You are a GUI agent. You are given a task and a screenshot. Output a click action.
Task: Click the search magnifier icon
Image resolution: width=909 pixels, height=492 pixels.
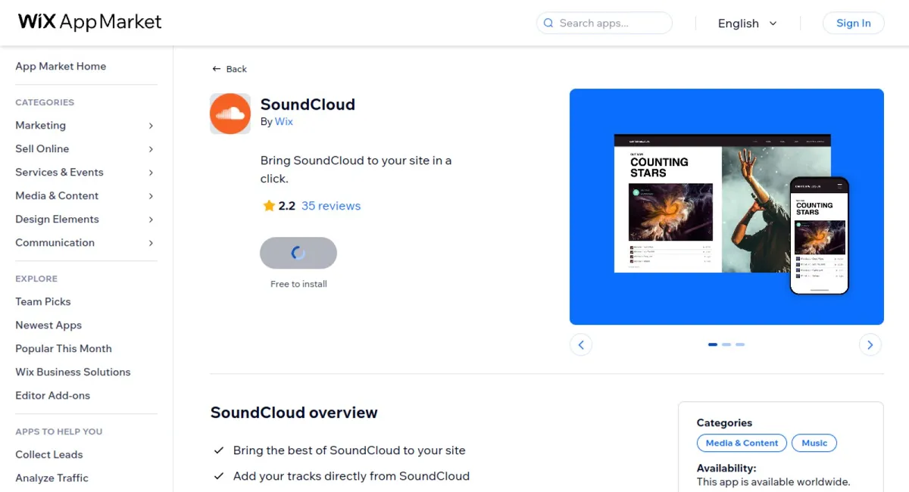pos(548,23)
